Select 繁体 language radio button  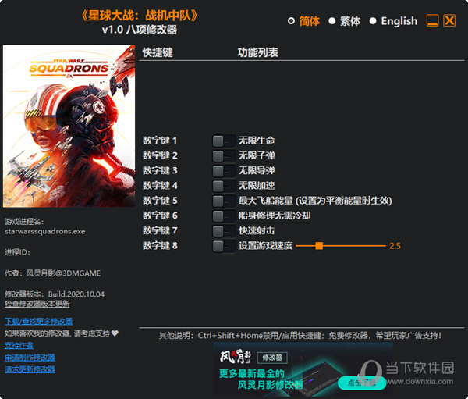tap(332, 21)
